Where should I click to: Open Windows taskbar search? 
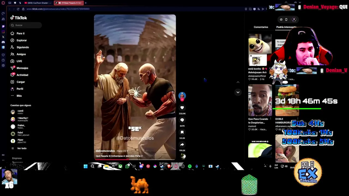(93, 166)
